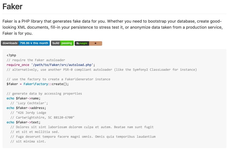Click the 'sit minima sint.' comment line
This screenshot has width=228, height=150.
coord(28,141)
